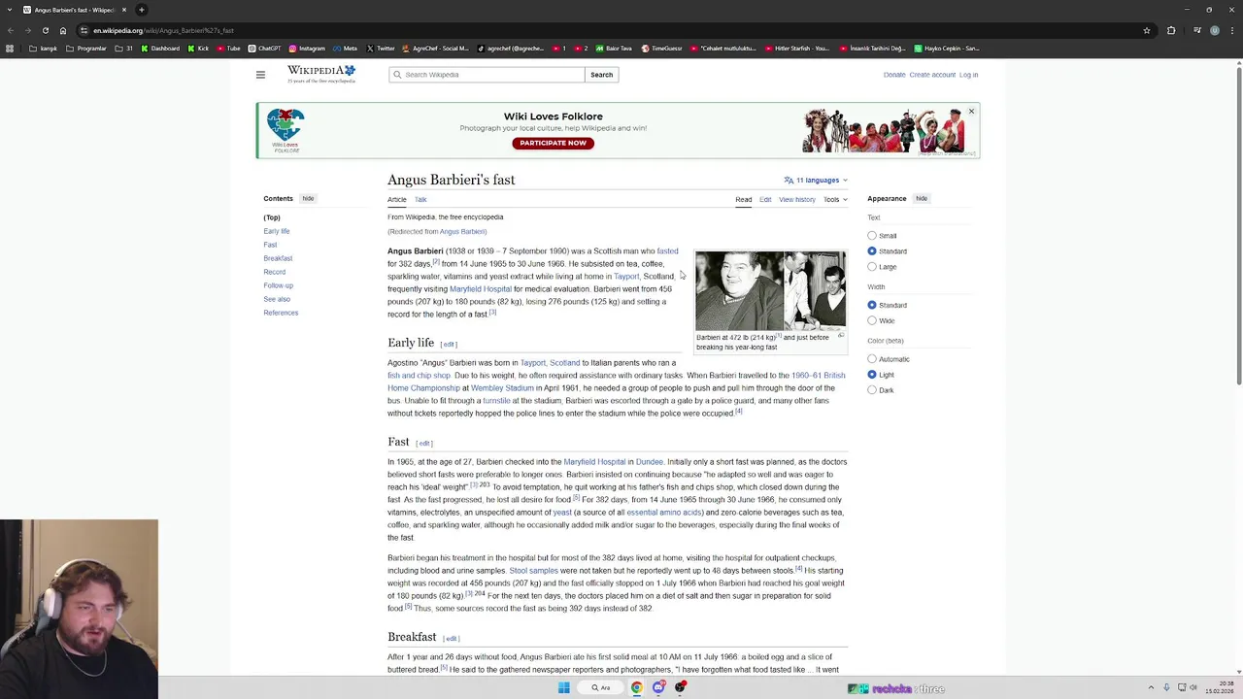Viewport: 1243px width, 699px height.
Task: Select the Read tab
Action: pyautogui.click(x=743, y=200)
